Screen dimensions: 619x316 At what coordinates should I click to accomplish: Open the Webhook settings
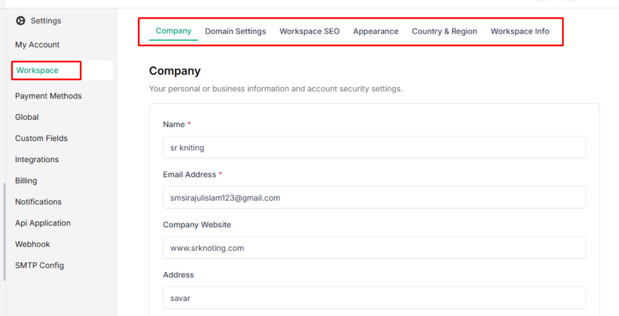click(x=33, y=244)
